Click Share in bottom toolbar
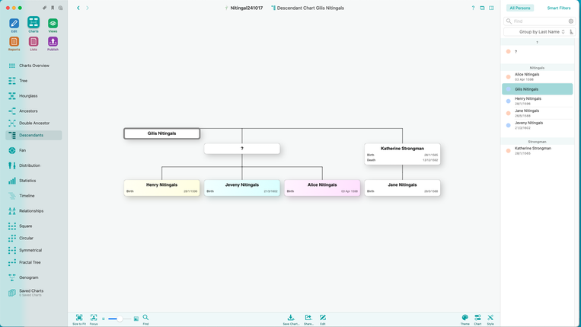The width and height of the screenshot is (581, 327). pos(308,318)
